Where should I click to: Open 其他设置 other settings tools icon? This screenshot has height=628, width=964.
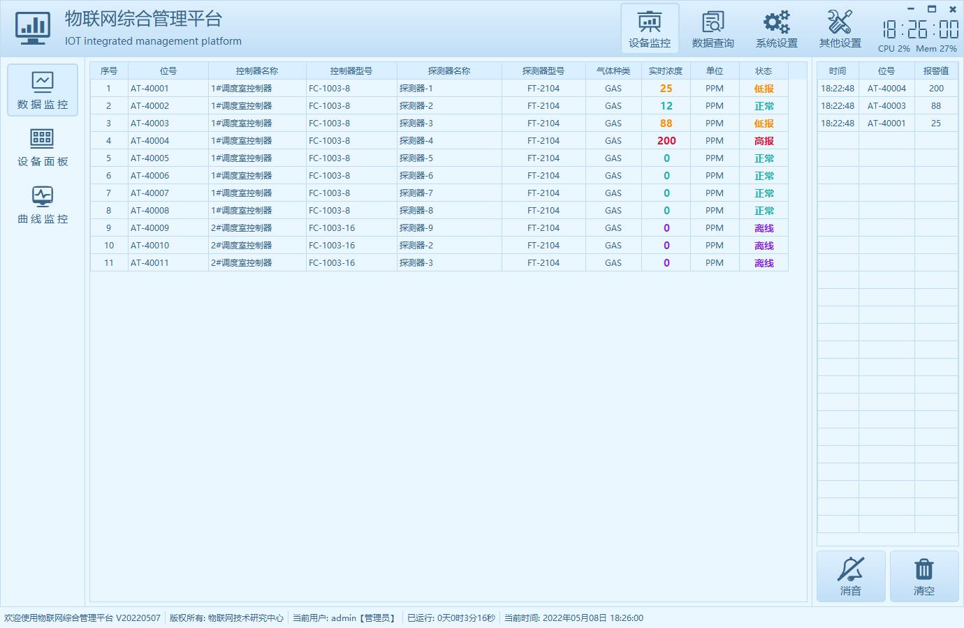840,29
